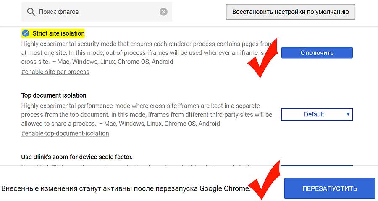The image size is (378, 201).
Task: Clear the search field with the X icon
Action: click(163, 12)
